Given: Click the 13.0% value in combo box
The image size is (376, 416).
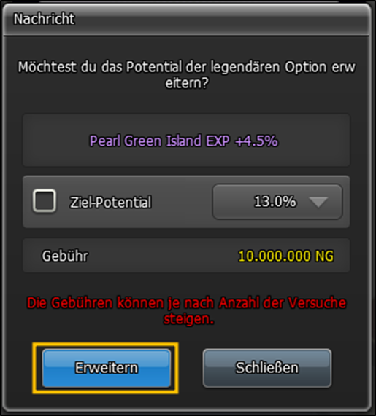Looking at the screenshot, I should [x=275, y=201].
